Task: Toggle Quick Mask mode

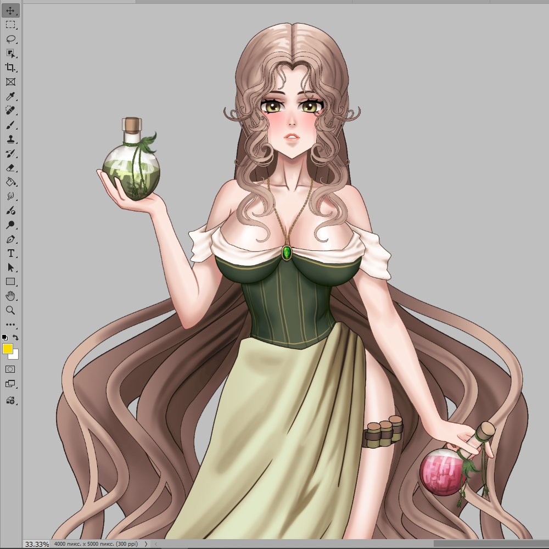Action: coord(10,369)
